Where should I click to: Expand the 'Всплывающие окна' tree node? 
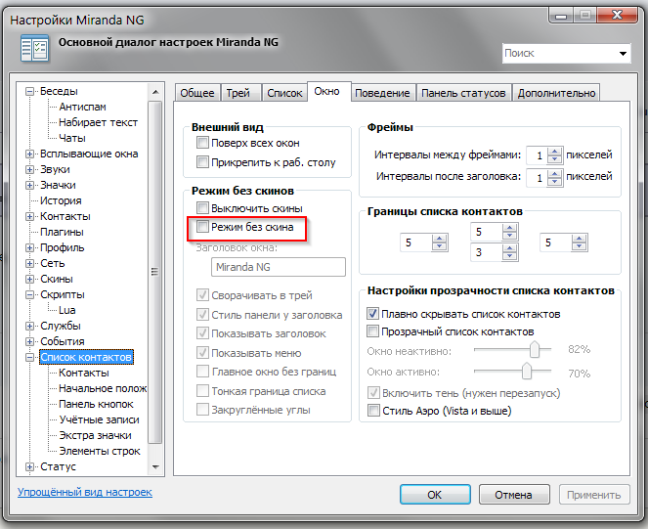(x=29, y=154)
